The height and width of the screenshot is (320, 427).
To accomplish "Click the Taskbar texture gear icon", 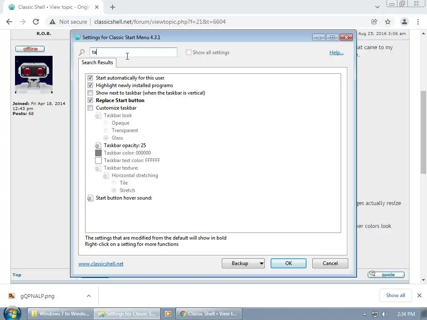I will (x=98, y=168).
